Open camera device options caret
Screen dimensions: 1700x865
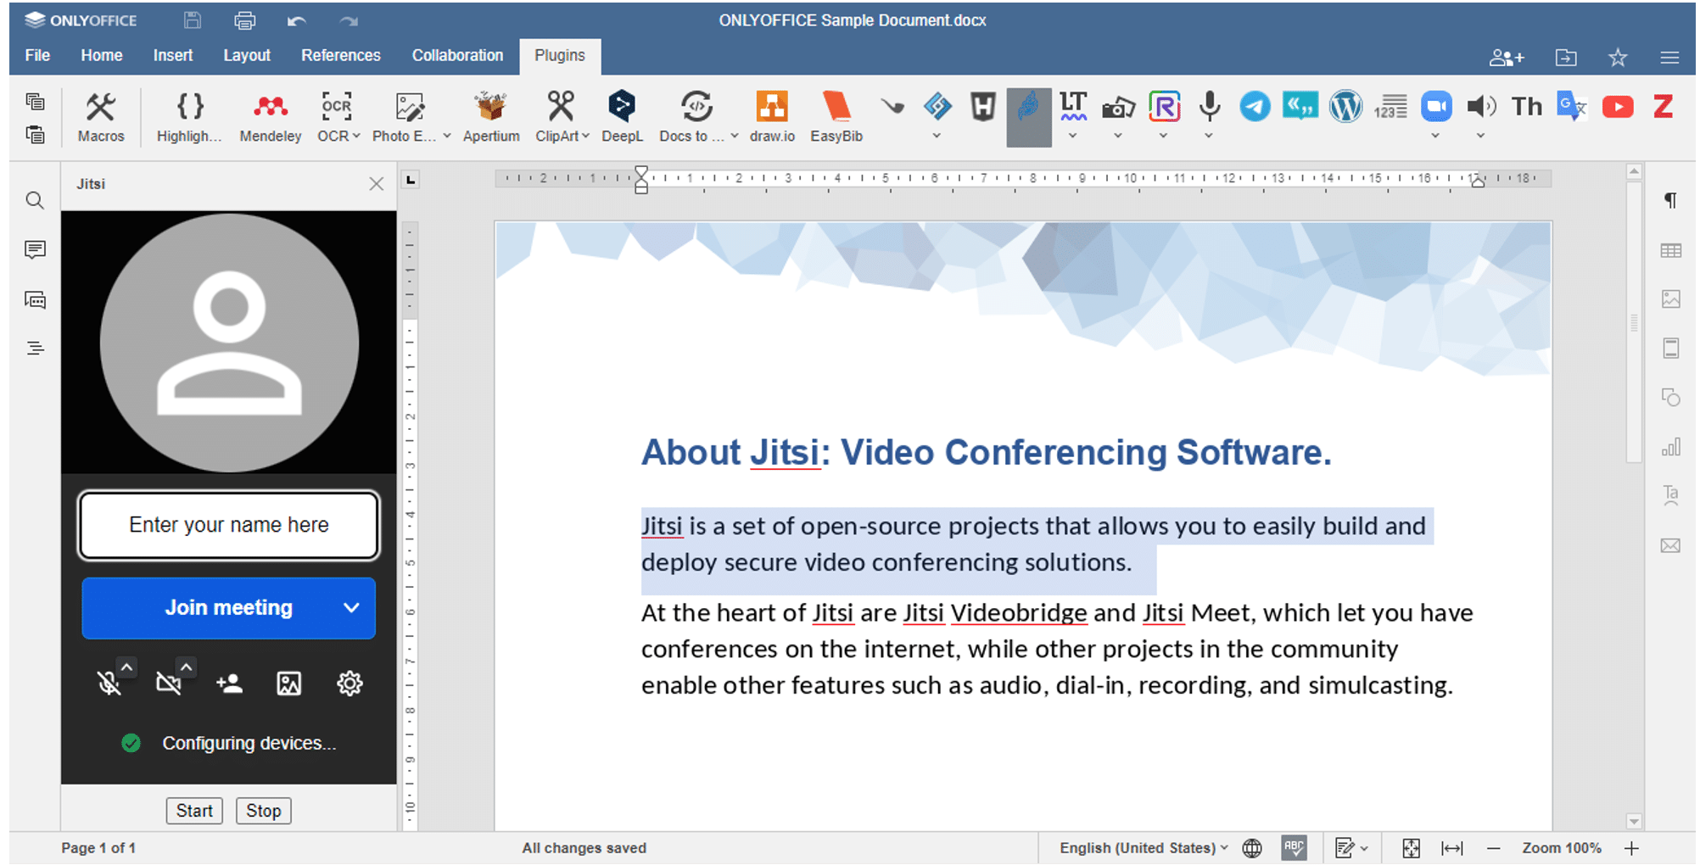tap(187, 667)
